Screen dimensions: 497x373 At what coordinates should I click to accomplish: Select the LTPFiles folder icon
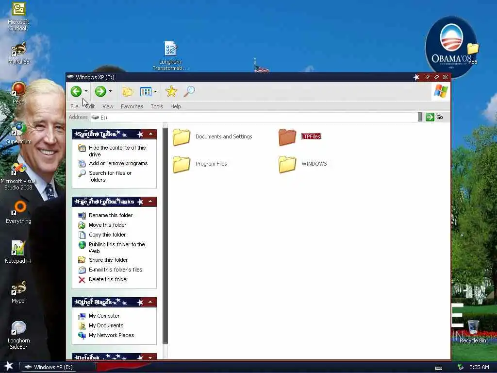click(287, 137)
